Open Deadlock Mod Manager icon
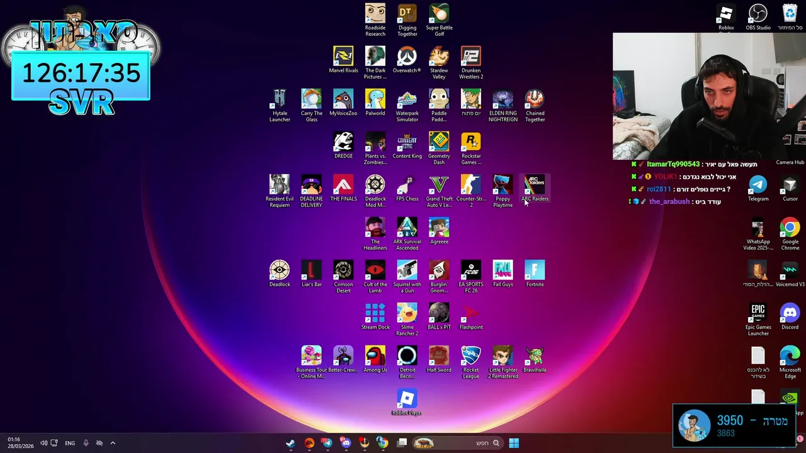Image resolution: width=806 pixels, height=453 pixels. point(375,191)
